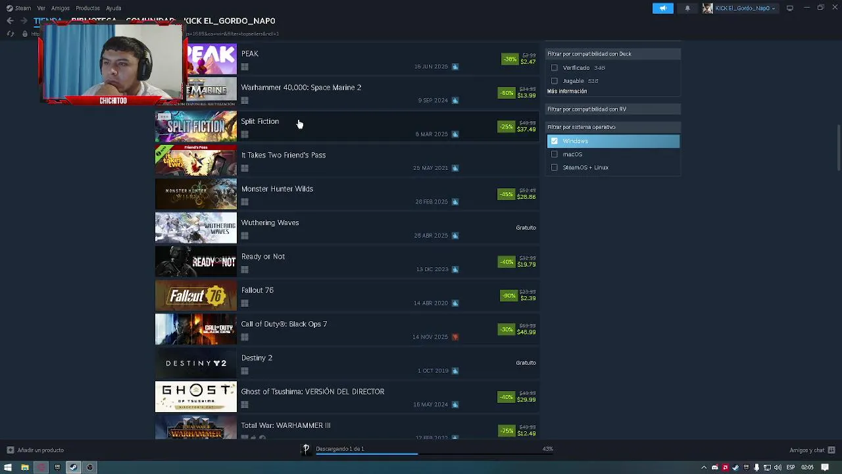Open the Monster Hunter Wilds title
The width and height of the screenshot is (842, 474).
click(x=277, y=189)
